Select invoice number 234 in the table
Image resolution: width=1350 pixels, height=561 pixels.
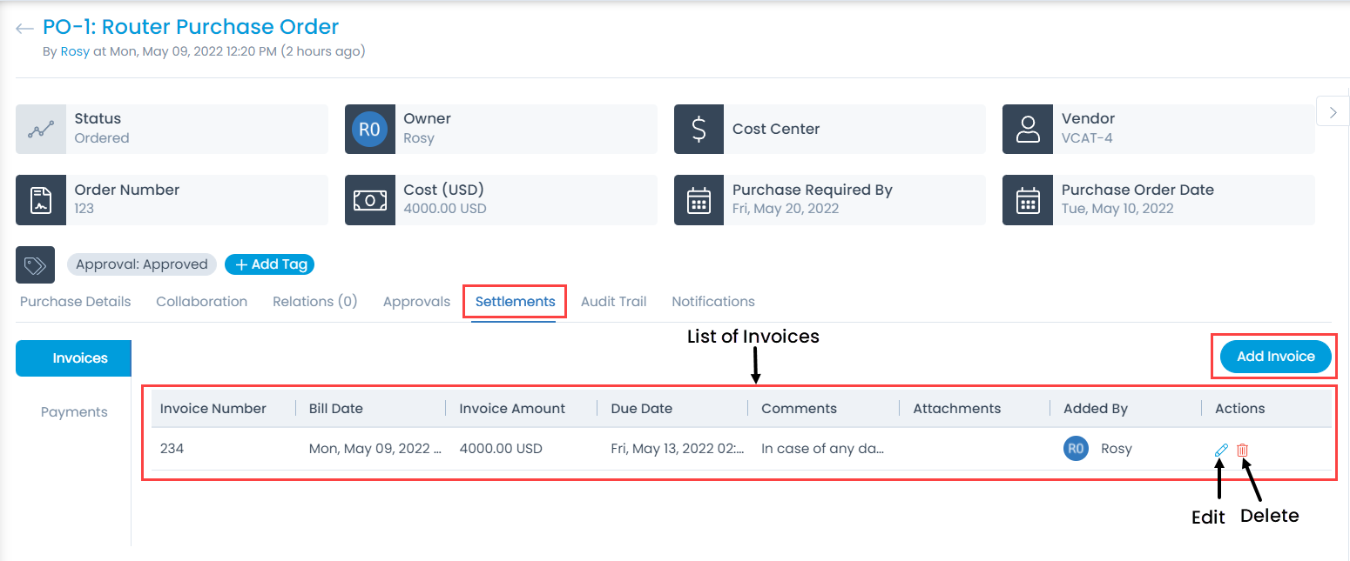pos(172,449)
